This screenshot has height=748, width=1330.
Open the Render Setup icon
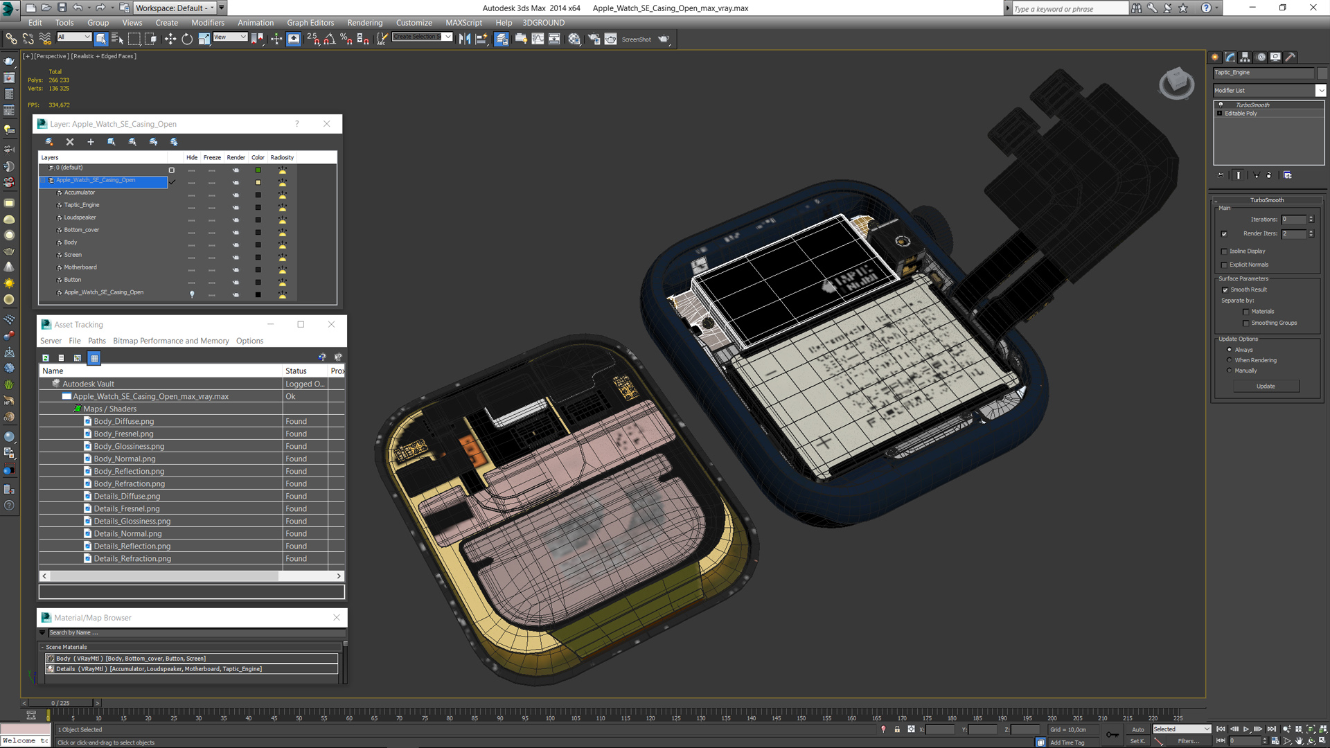point(594,39)
